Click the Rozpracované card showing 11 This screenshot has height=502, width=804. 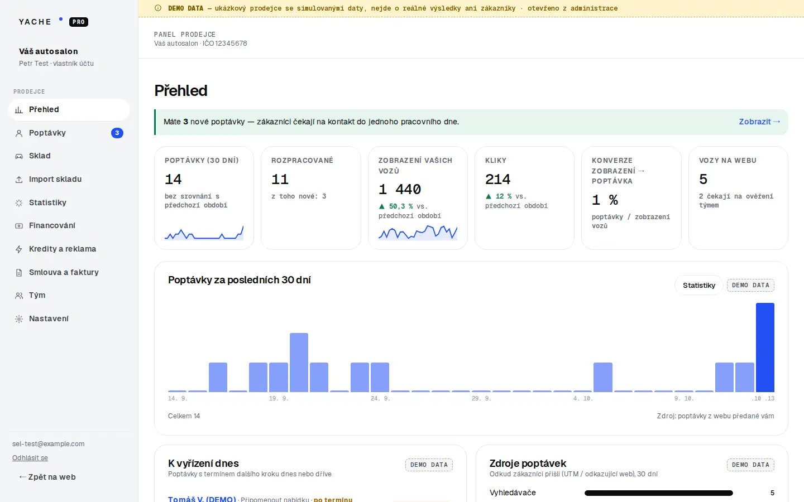point(310,198)
